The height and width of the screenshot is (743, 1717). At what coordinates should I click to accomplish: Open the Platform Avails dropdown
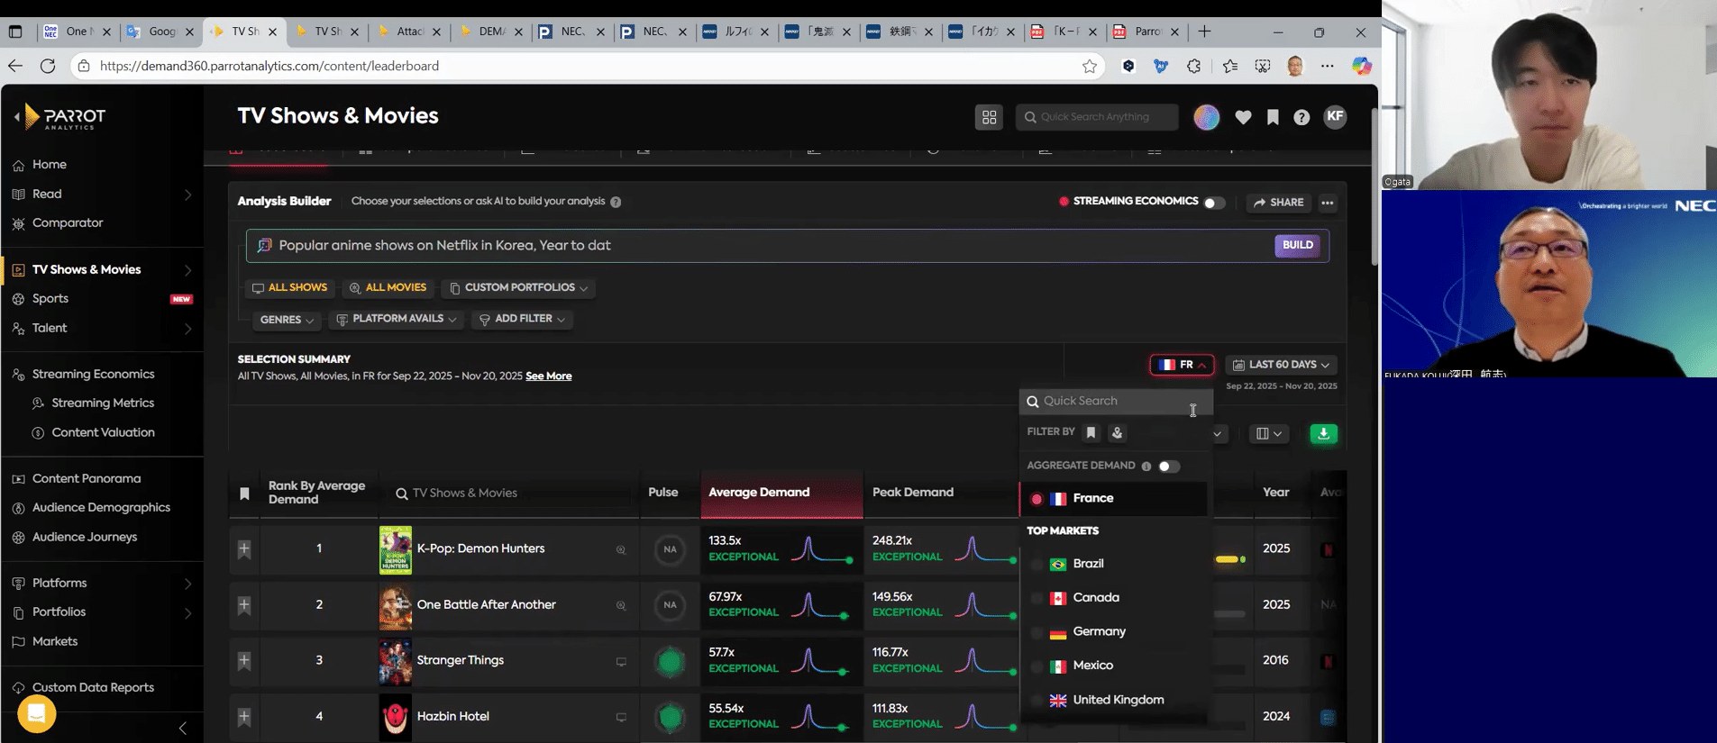click(x=397, y=319)
